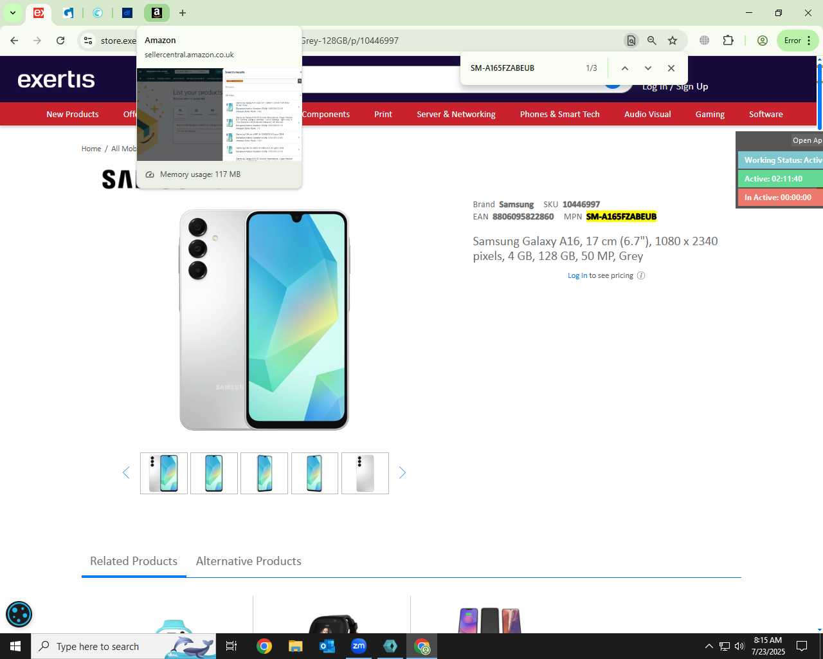Click the main Galaxy A16 product image
The width and height of the screenshot is (823, 659).
[x=264, y=320]
